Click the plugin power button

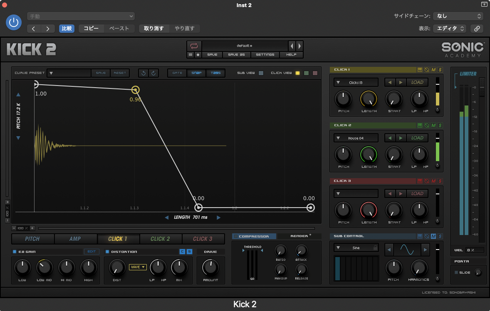(14, 22)
